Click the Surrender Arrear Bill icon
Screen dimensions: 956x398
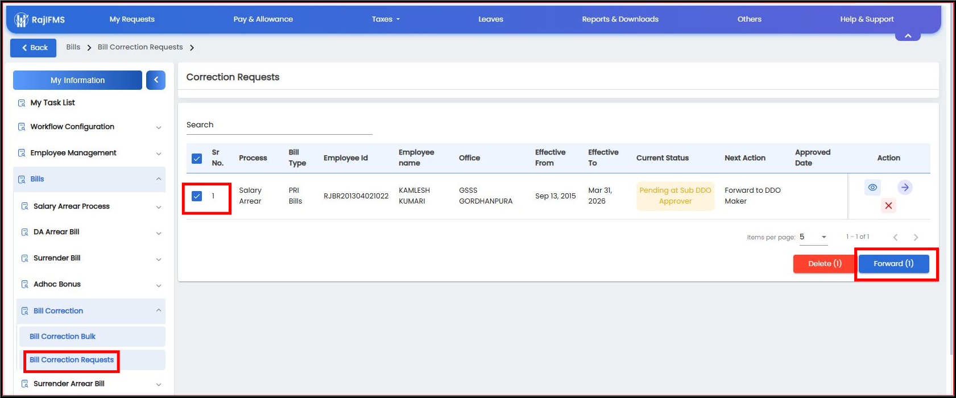(24, 384)
